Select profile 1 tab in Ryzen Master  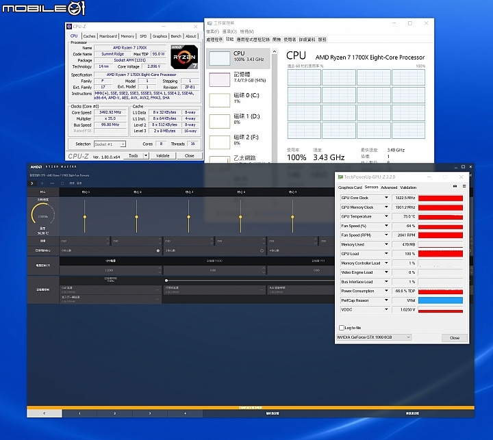(79, 413)
